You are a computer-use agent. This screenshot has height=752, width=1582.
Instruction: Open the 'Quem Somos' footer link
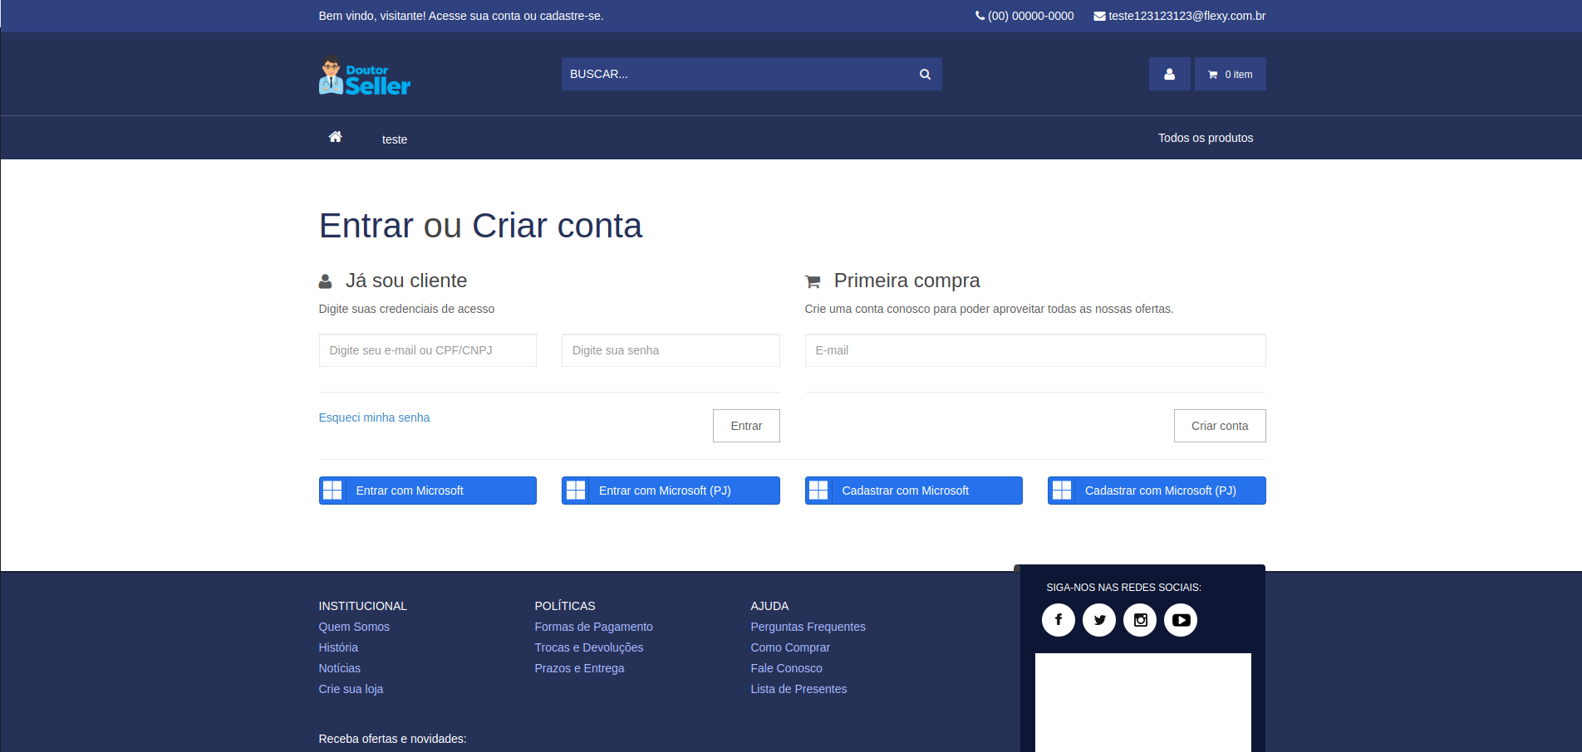[x=354, y=627]
